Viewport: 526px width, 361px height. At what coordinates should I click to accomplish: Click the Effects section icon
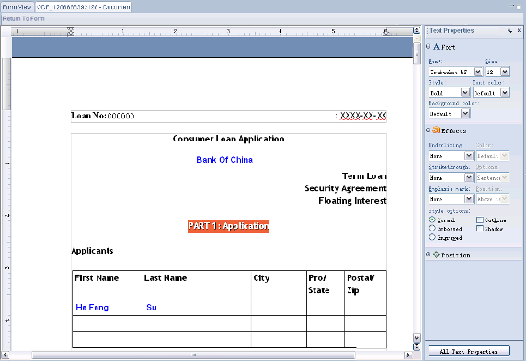[436, 130]
